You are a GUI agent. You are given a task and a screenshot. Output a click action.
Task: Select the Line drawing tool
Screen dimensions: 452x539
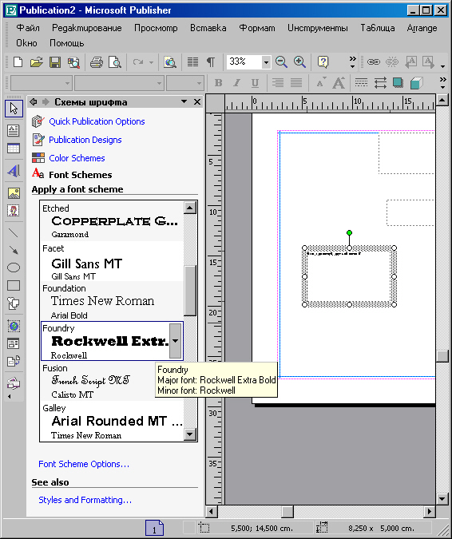coord(14,233)
